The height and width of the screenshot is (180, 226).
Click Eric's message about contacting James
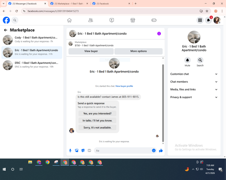click(x=108, y=97)
